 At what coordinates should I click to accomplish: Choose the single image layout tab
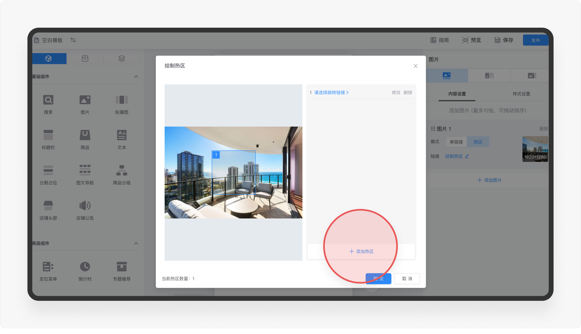point(447,76)
